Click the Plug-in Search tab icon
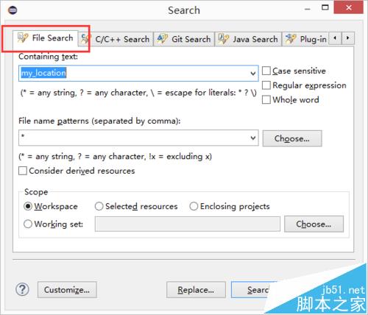The height and width of the screenshot is (315, 368). click(291, 39)
